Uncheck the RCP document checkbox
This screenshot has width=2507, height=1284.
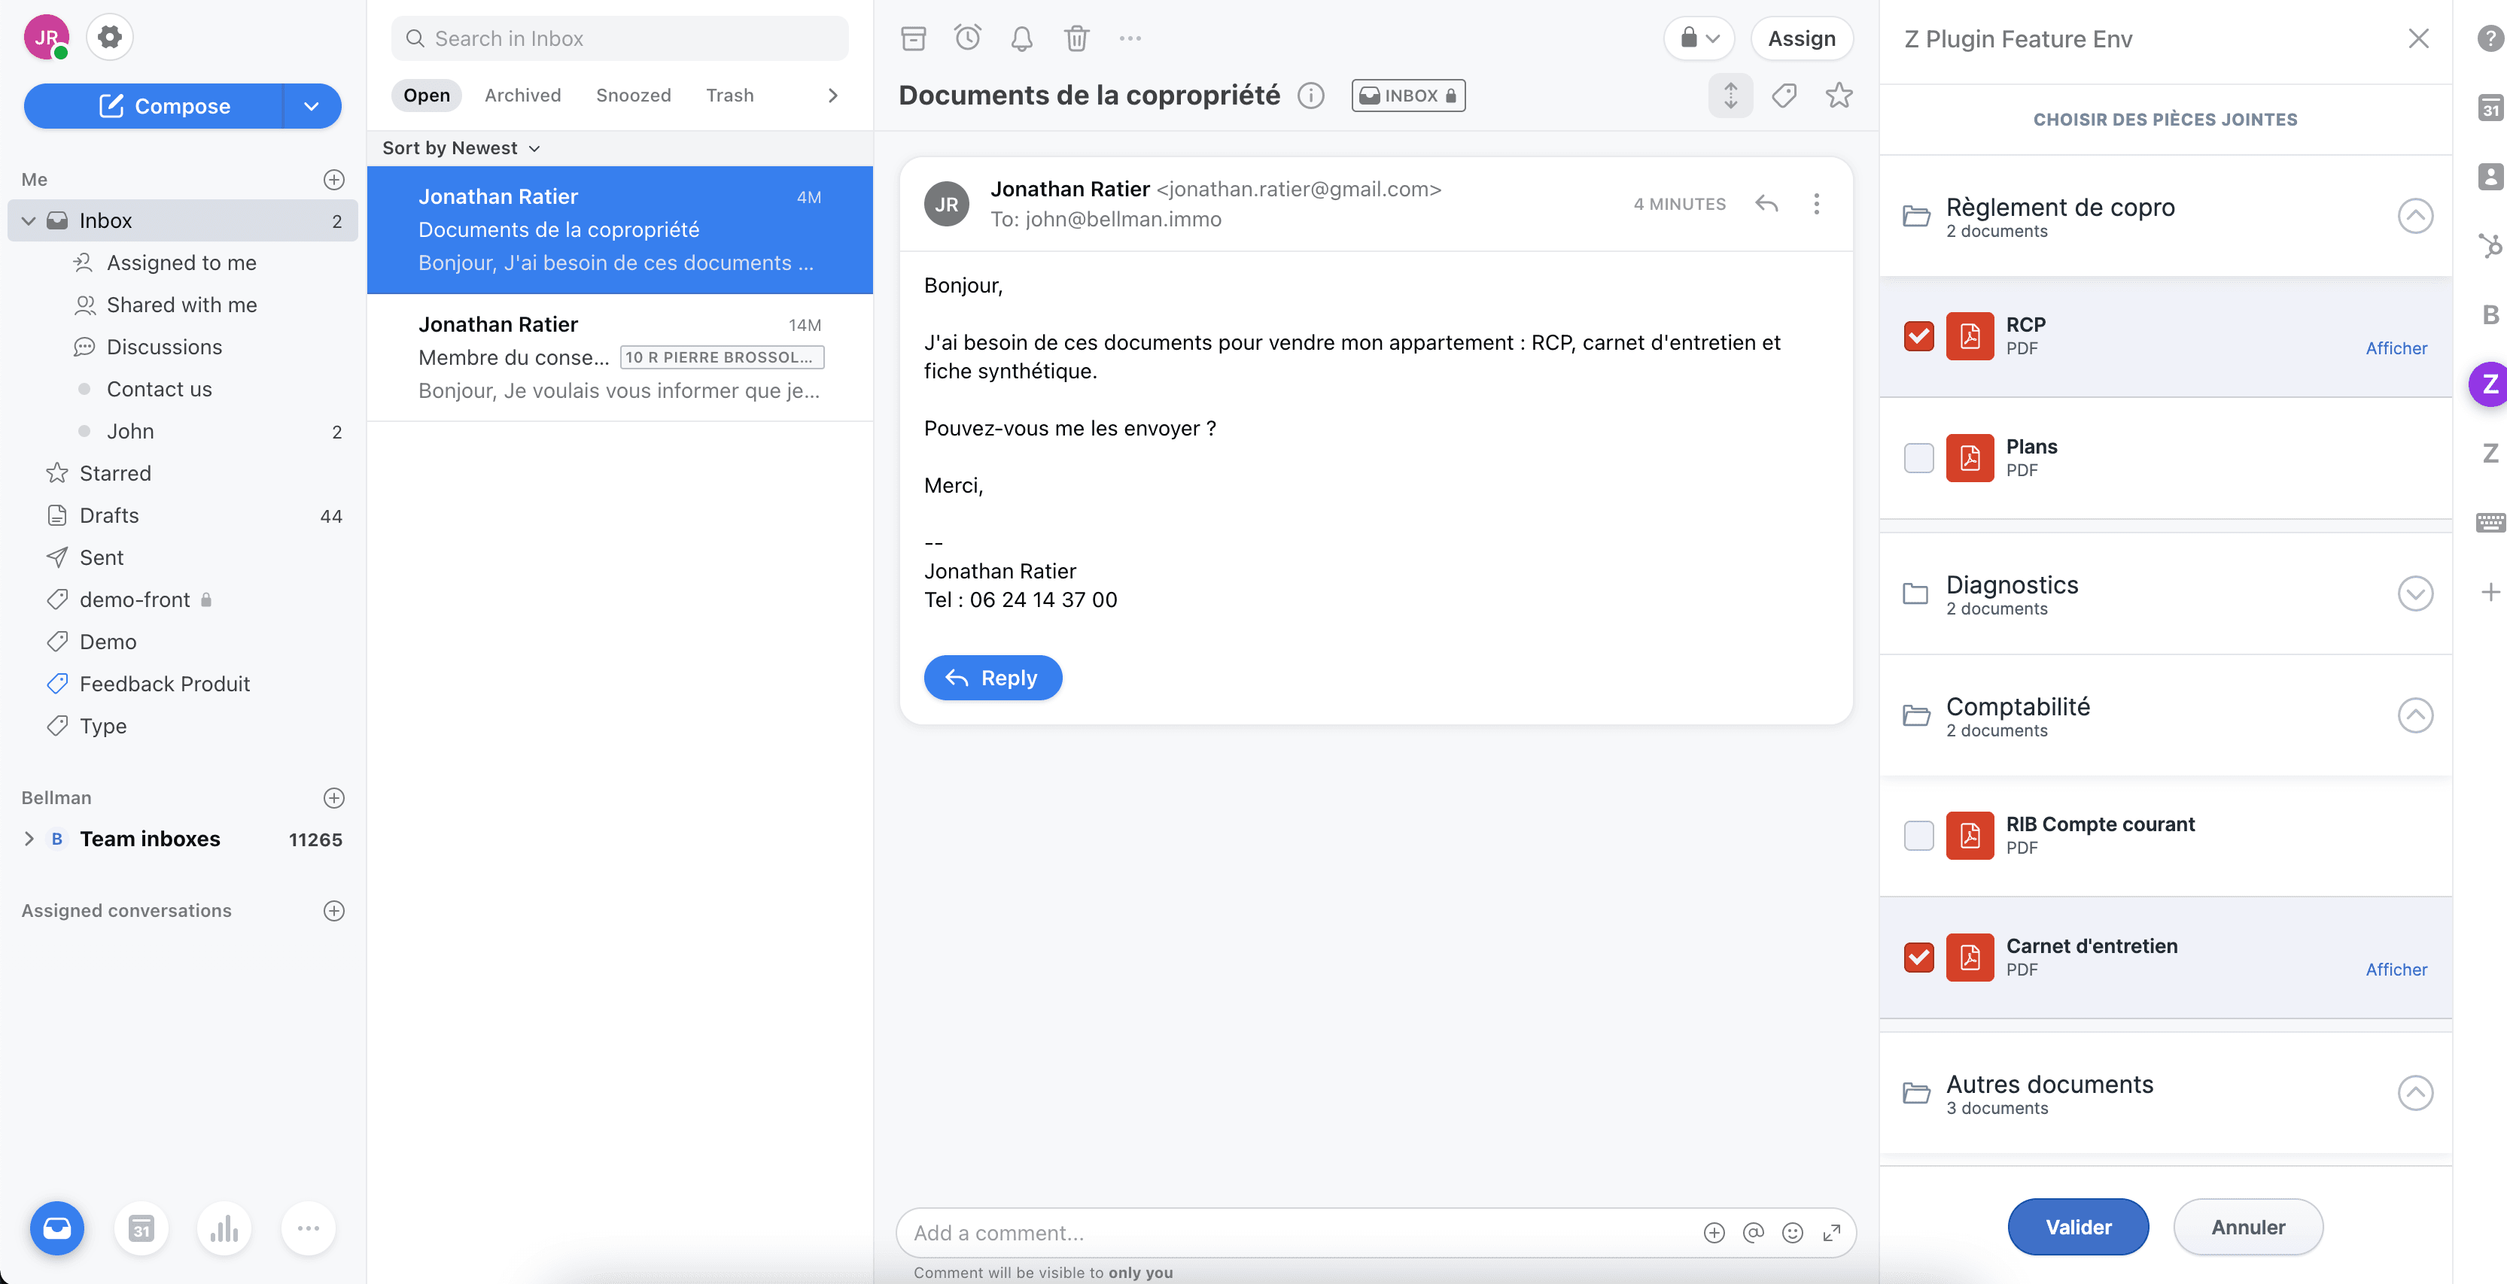pos(1918,335)
